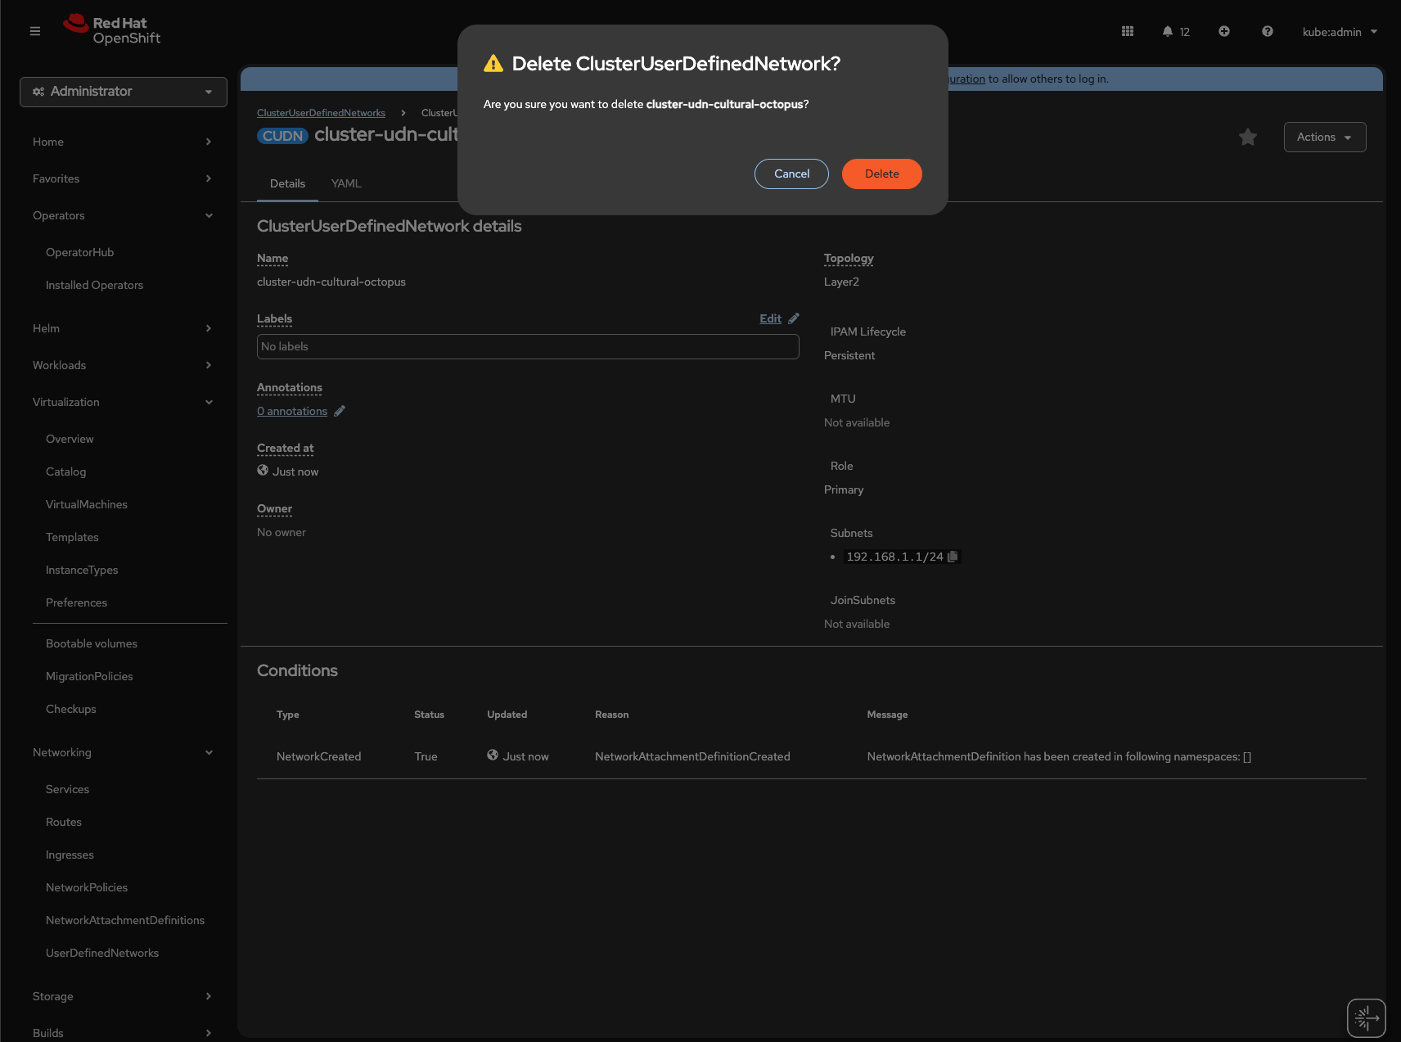This screenshot has width=1401, height=1042.
Task: Favorite this resource with the star
Action: pyautogui.click(x=1248, y=137)
